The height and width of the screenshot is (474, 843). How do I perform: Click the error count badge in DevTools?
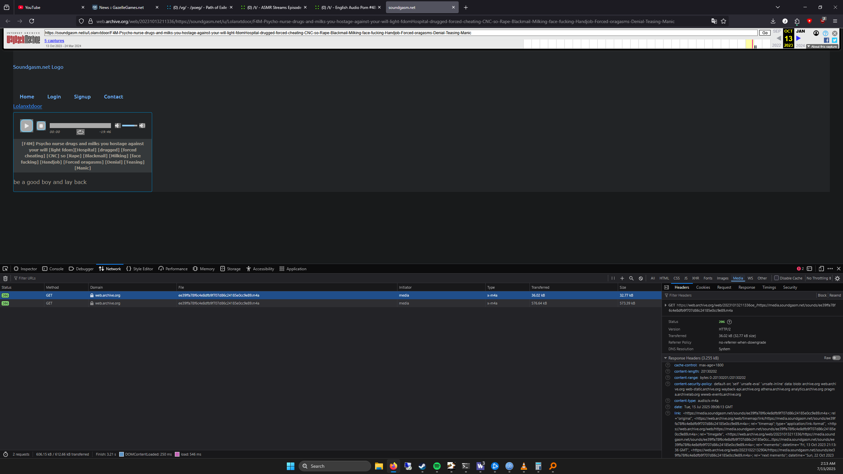pos(800,269)
